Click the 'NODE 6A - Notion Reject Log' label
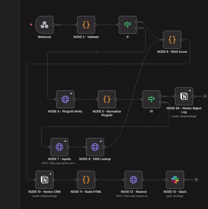208x209 pixels. pyautogui.click(x=184, y=110)
